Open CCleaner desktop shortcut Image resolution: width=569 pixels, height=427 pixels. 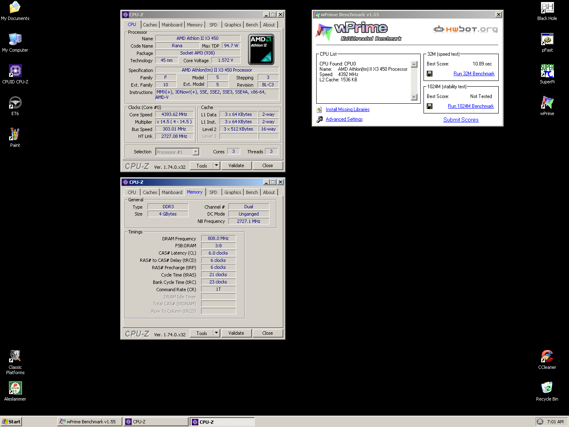pos(547,360)
